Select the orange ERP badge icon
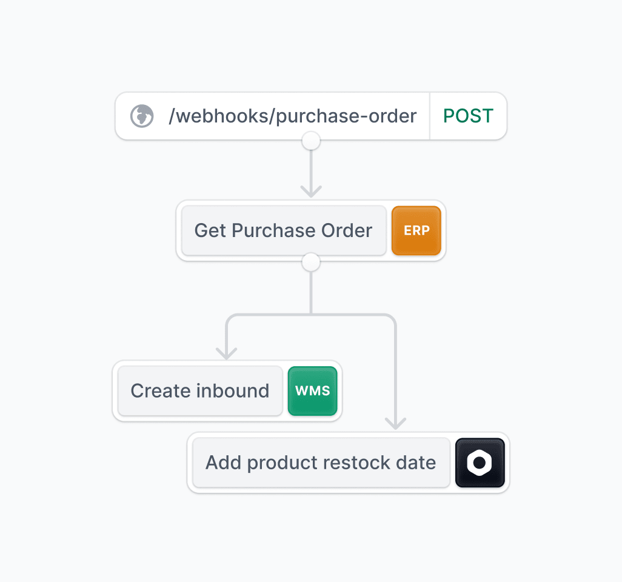The height and width of the screenshot is (582, 622). click(416, 230)
